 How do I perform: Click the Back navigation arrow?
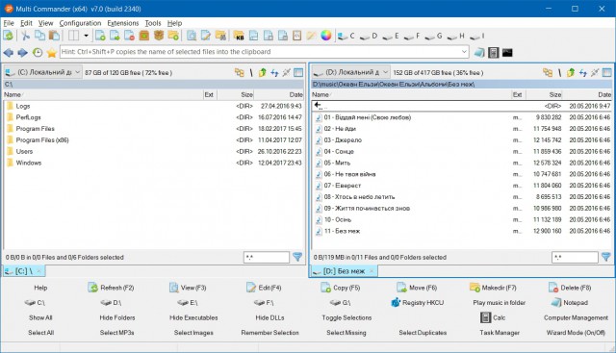[9, 52]
